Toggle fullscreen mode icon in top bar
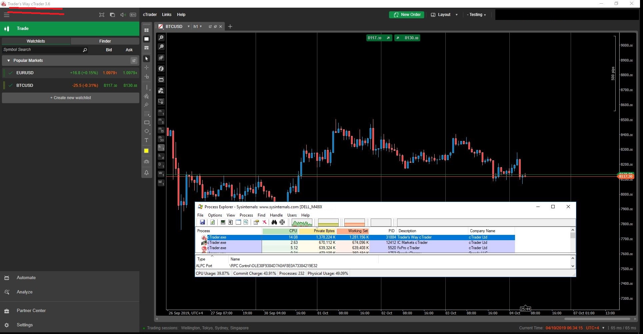 102,15
